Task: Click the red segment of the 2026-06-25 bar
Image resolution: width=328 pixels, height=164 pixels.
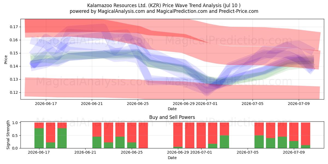Action: click(x=132, y=132)
